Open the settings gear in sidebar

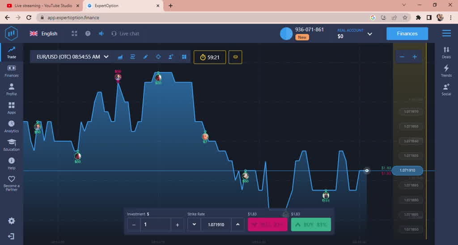[x=12, y=221]
